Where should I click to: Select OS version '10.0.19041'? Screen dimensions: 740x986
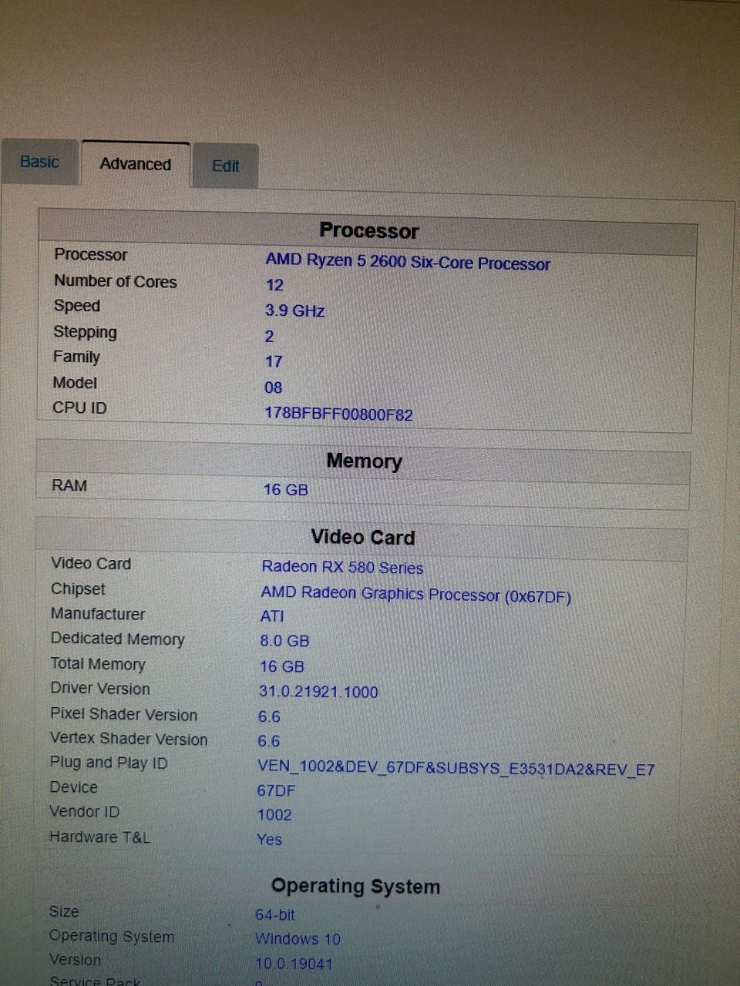(x=294, y=964)
